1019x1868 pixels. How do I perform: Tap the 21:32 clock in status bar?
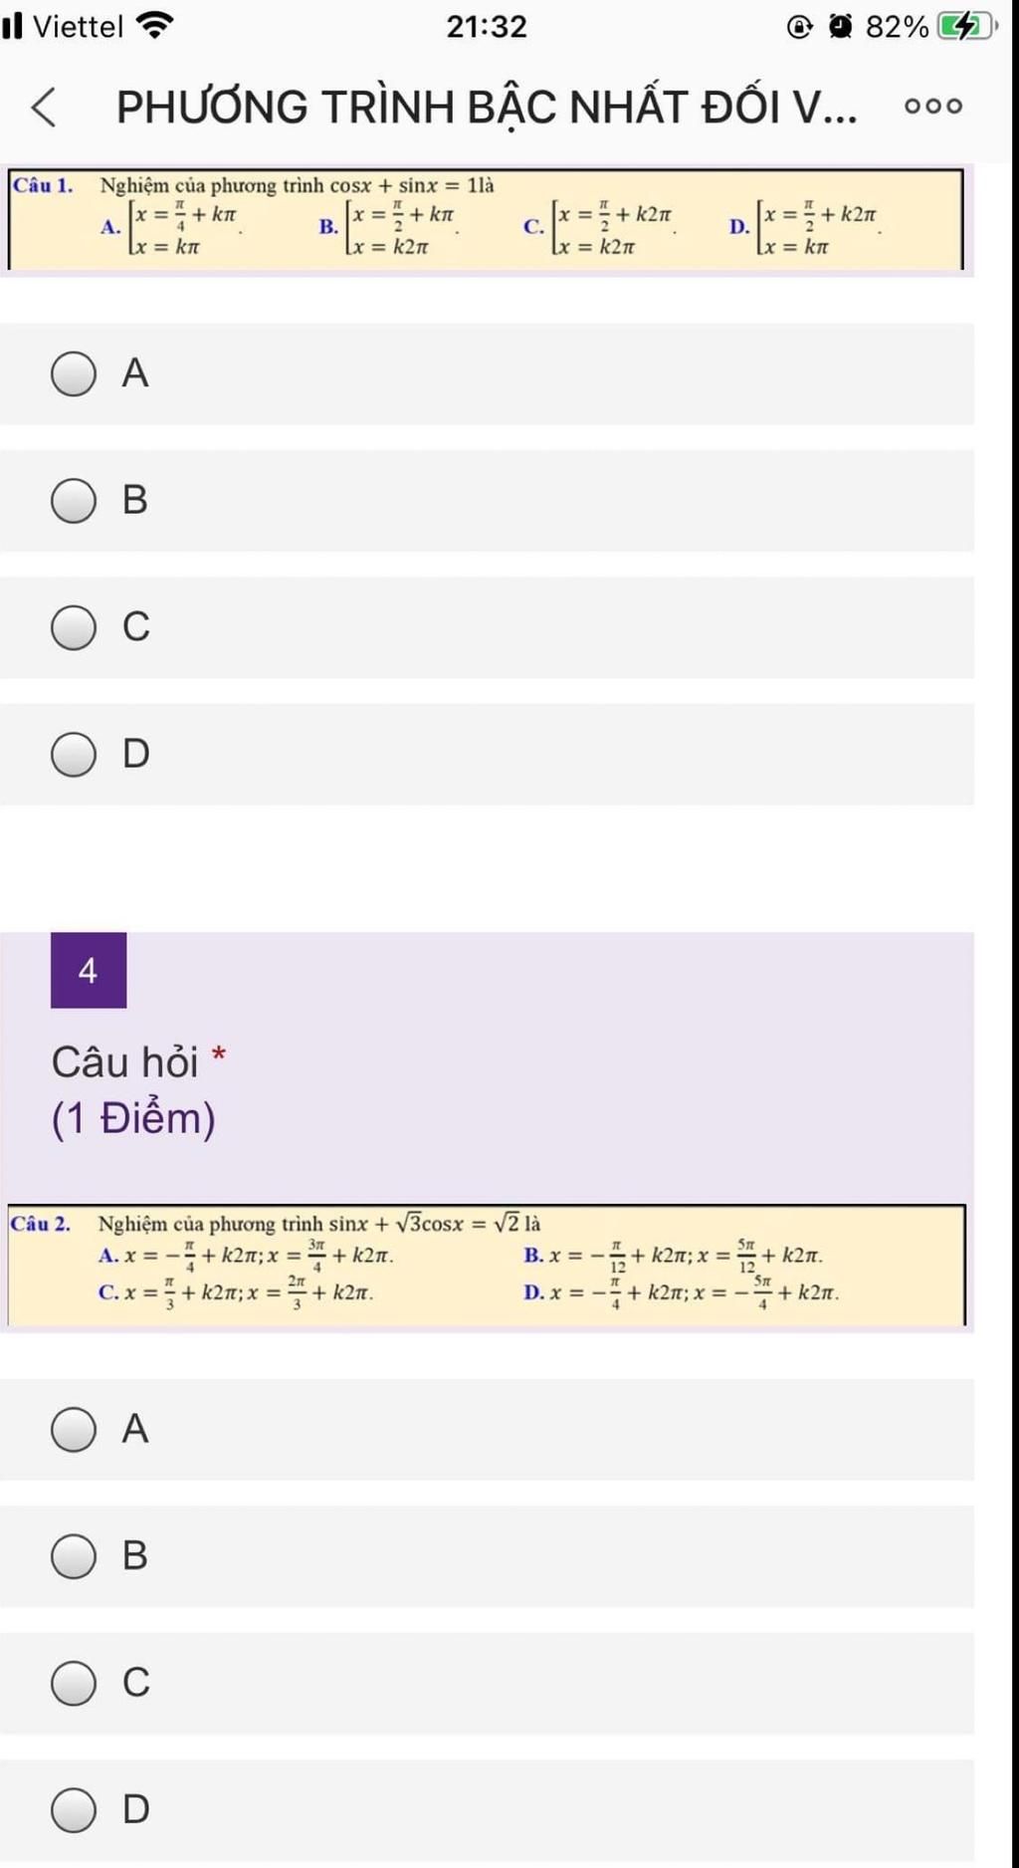coord(486,26)
